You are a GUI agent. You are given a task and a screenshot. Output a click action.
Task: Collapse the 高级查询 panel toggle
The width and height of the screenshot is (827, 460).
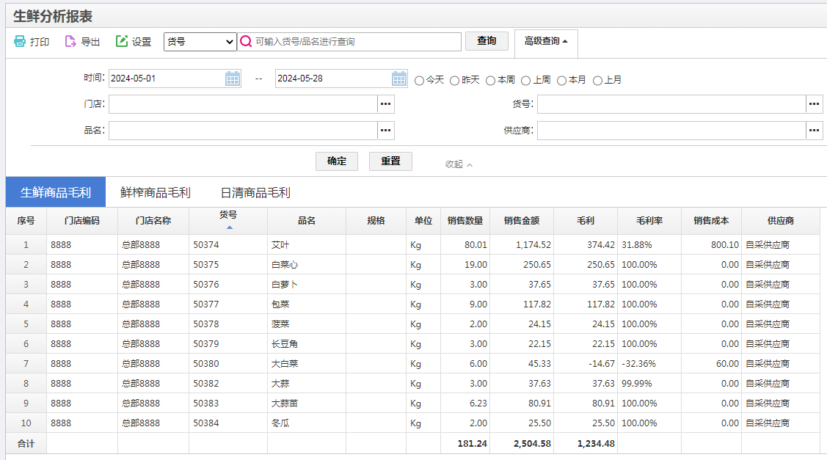546,42
